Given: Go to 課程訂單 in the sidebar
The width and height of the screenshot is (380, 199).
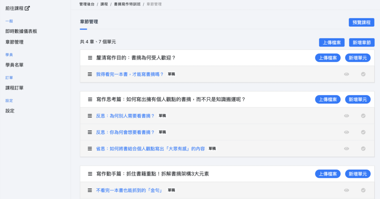Looking at the screenshot, I should click(x=14, y=88).
